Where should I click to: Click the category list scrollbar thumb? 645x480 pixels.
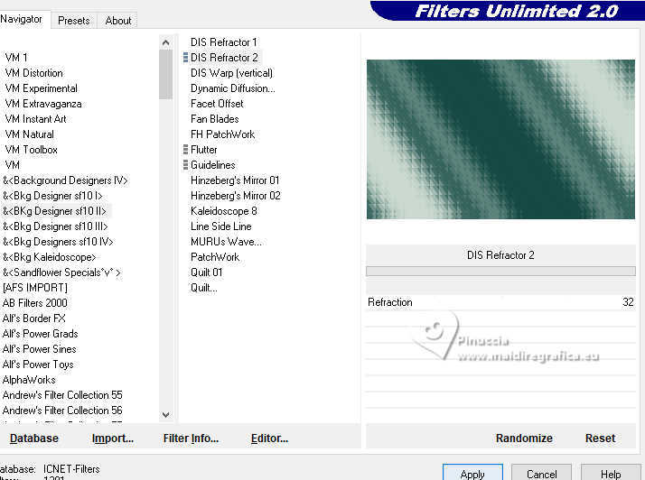pyautogui.click(x=166, y=74)
